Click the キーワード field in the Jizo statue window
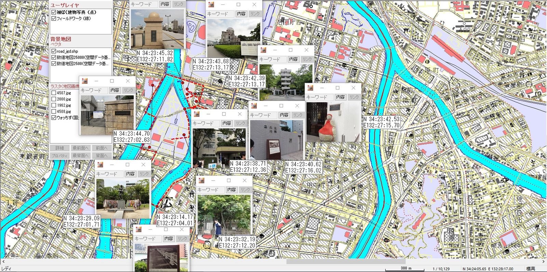547x272 pixels. tap(319, 97)
